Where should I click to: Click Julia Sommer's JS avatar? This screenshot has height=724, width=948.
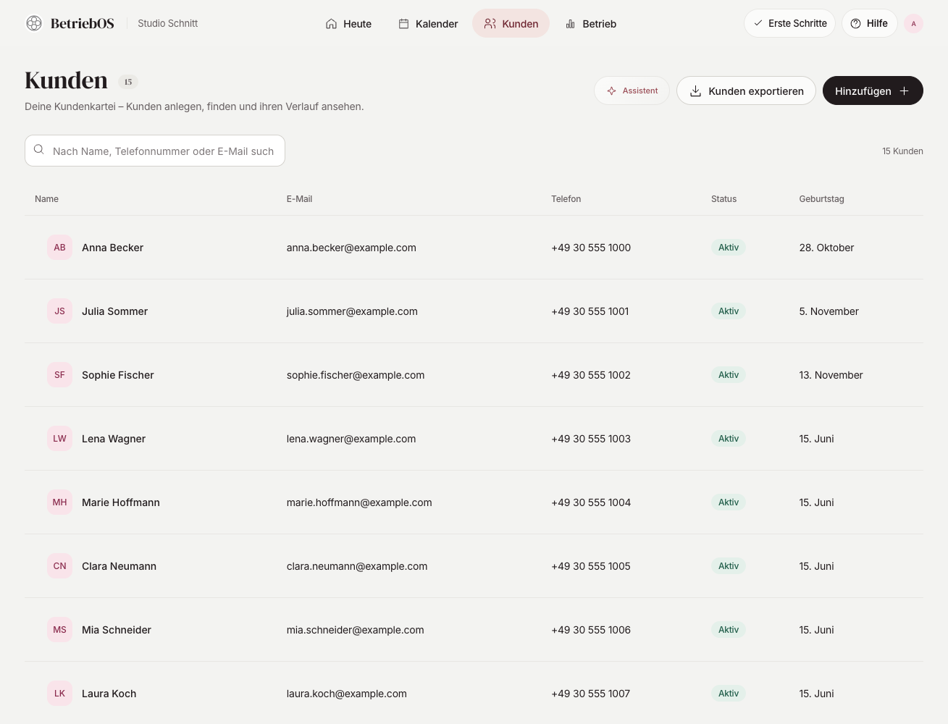59,311
